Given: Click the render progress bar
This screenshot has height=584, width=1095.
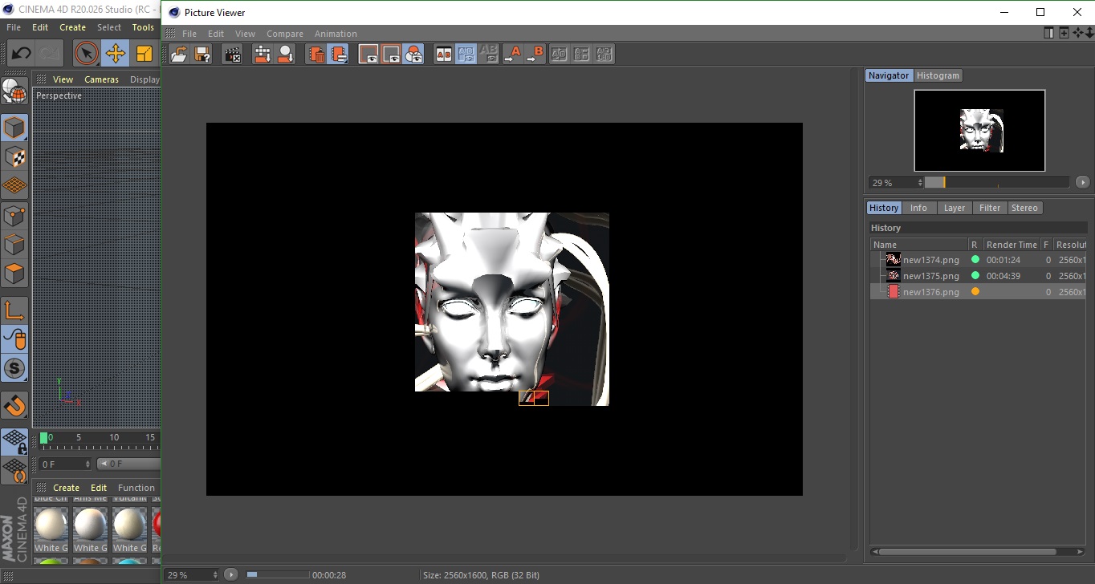Looking at the screenshot, I should [x=278, y=574].
